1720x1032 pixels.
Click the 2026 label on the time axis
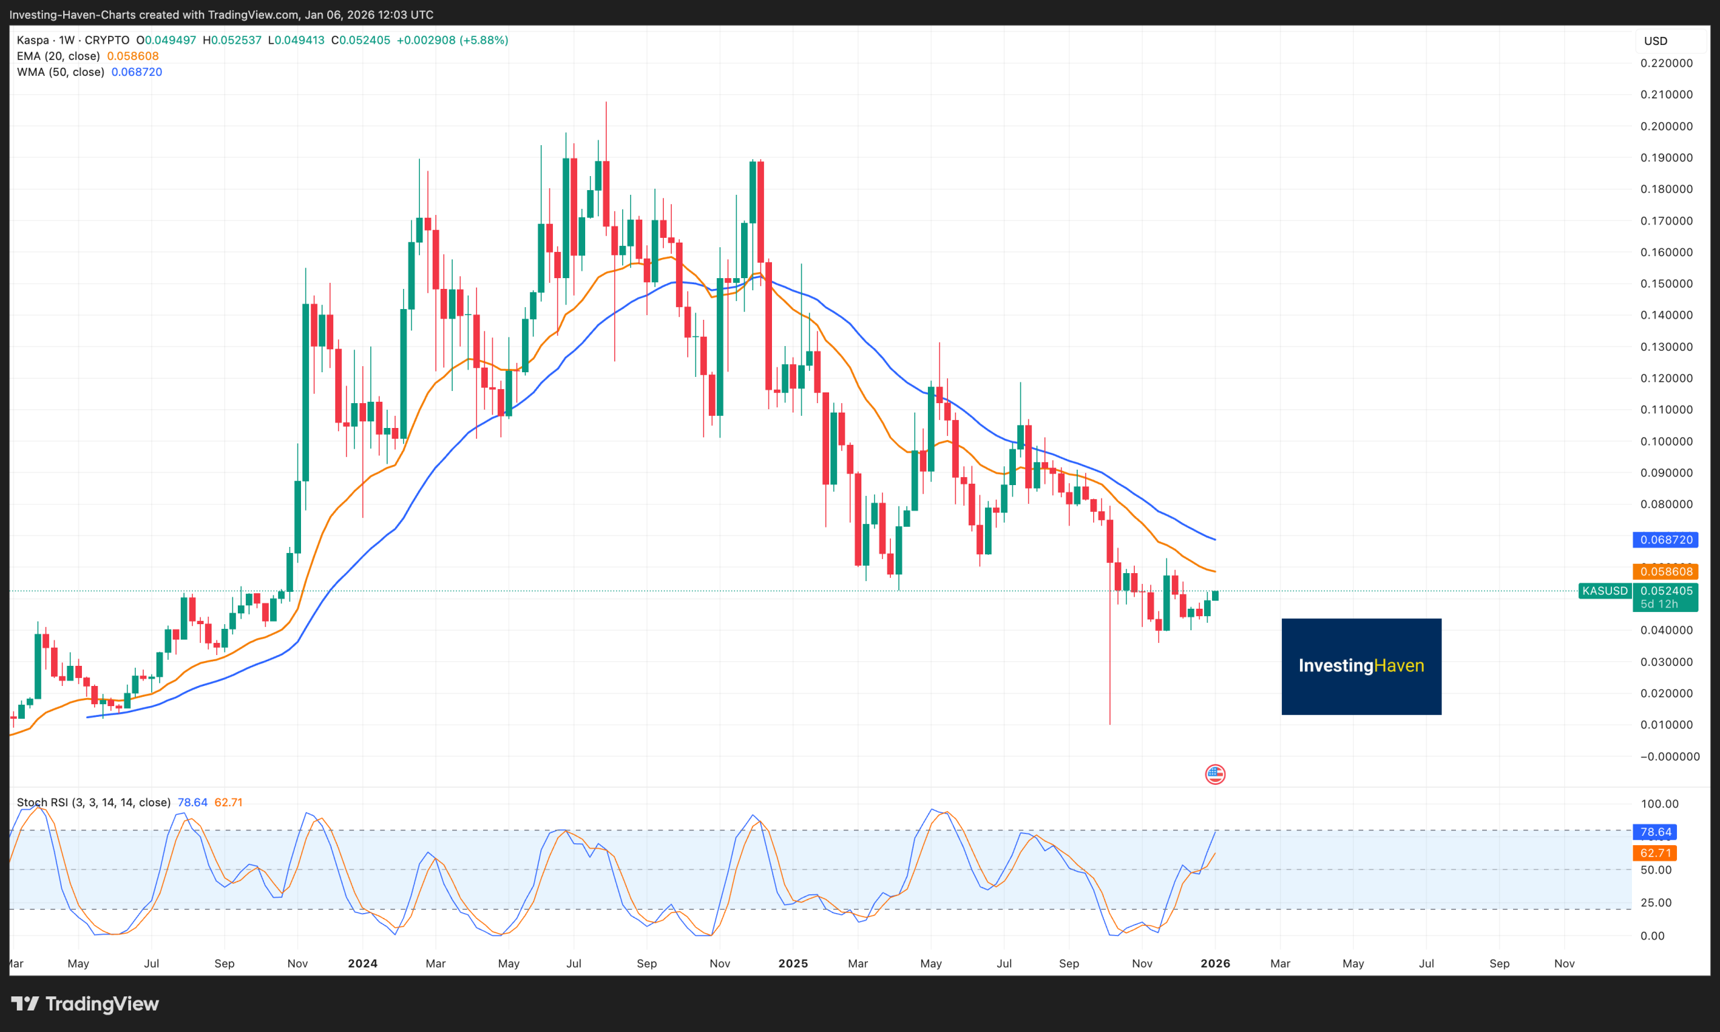point(1215,963)
